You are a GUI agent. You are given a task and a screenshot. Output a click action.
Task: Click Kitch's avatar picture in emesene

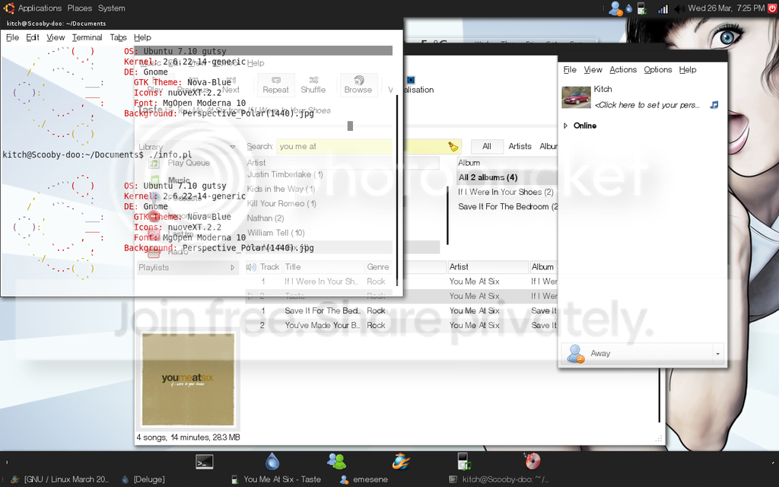pos(577,97)
